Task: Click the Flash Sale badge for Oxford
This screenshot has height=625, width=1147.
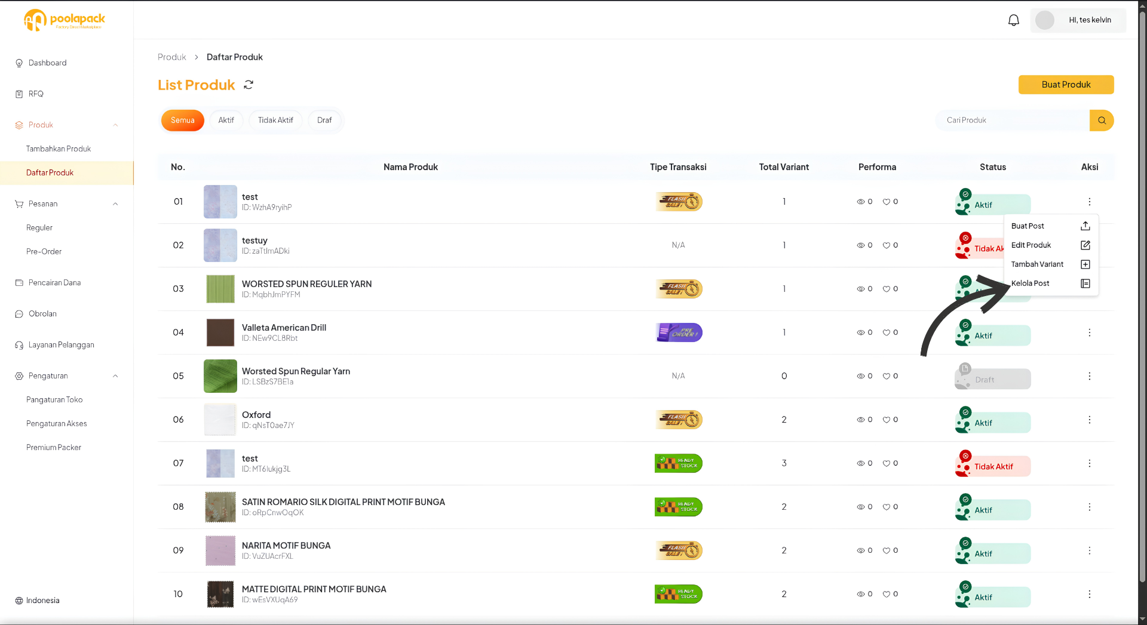Action: (679, 420)
